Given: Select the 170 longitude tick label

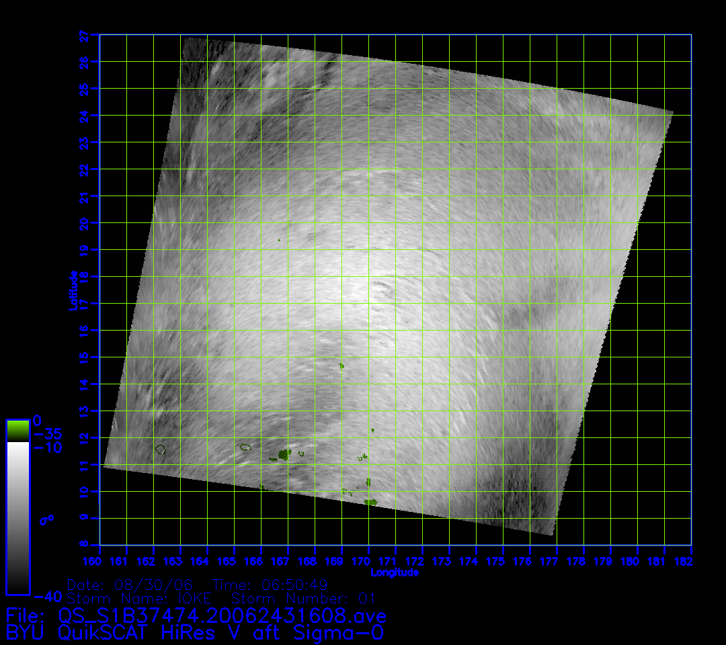Looking at the screenshot, I should [368, 560].
